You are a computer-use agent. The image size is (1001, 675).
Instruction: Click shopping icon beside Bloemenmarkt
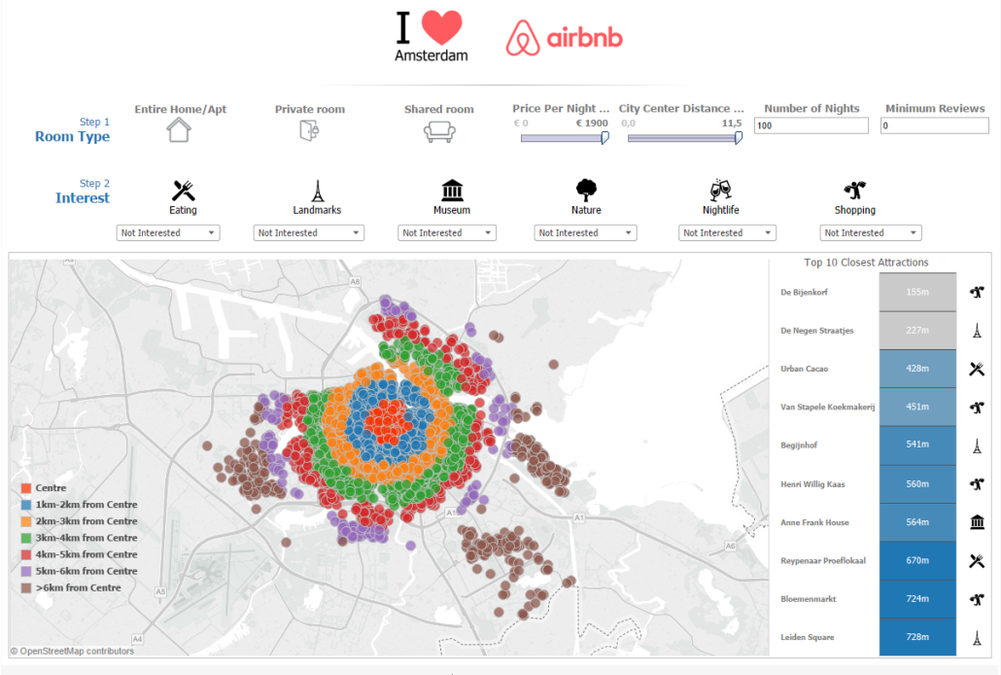977,599
